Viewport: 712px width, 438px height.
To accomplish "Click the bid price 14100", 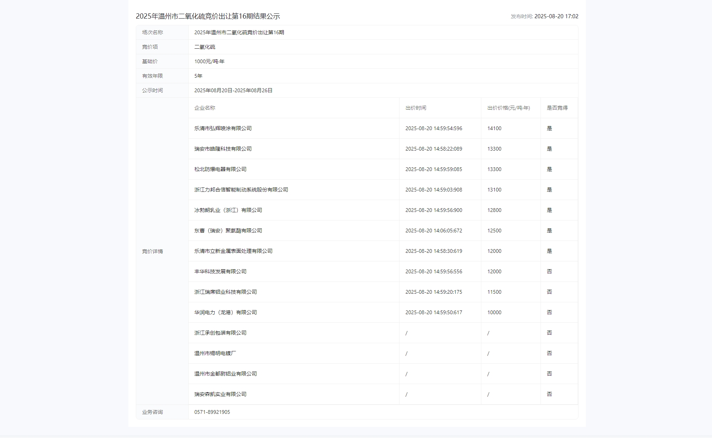I will click(494, 128).
